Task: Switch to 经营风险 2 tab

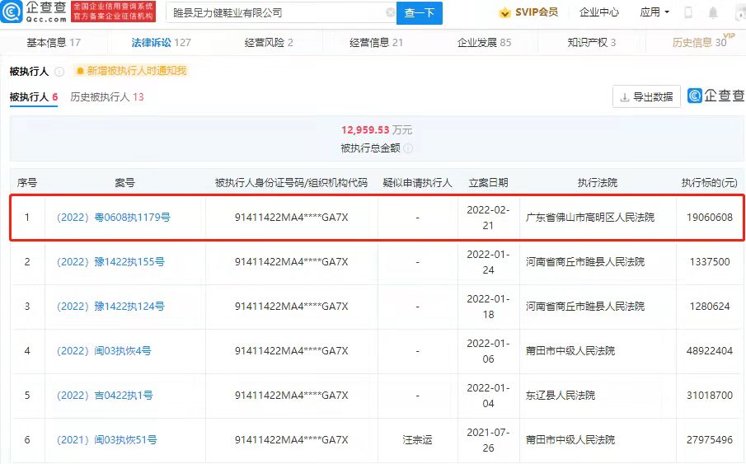Action: click(269, 43)
